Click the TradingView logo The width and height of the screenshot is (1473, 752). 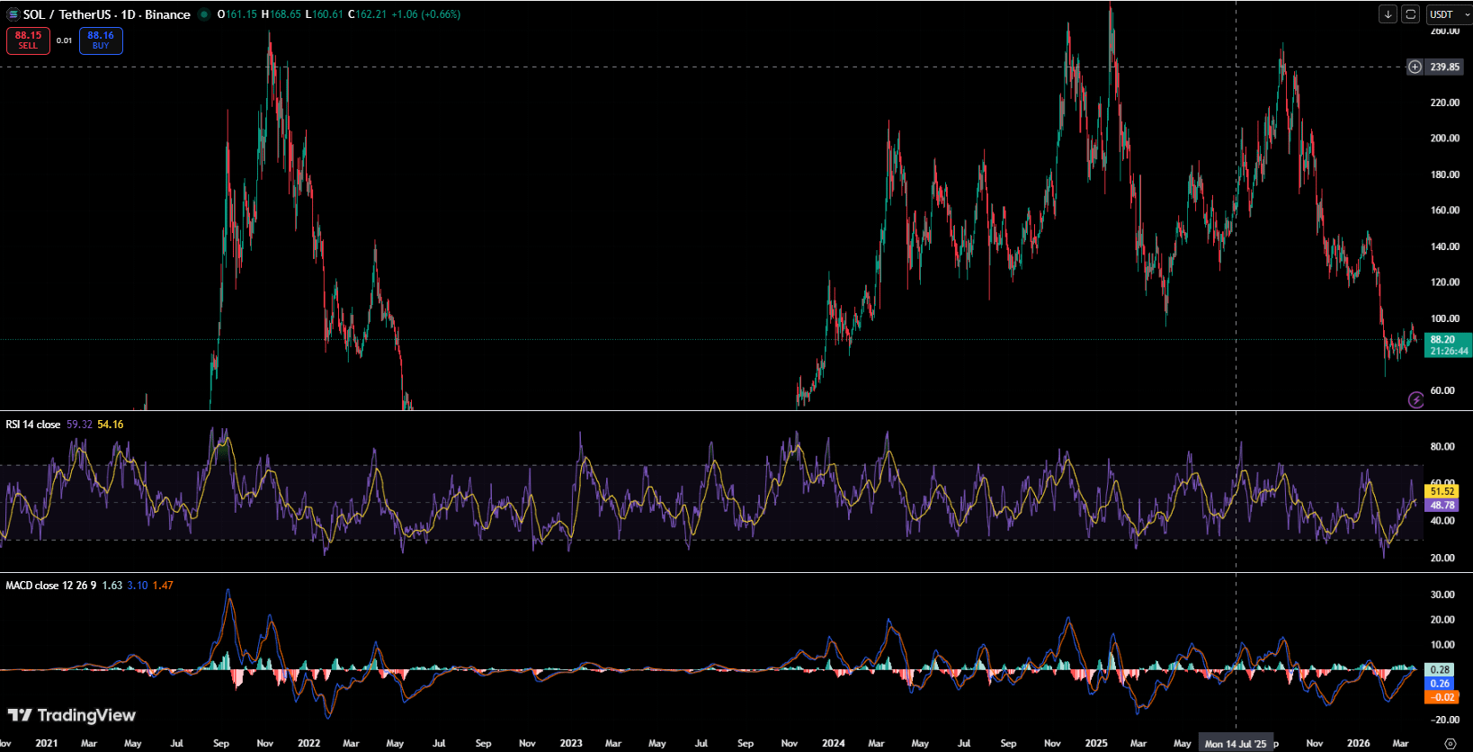(x=71, y=715)
